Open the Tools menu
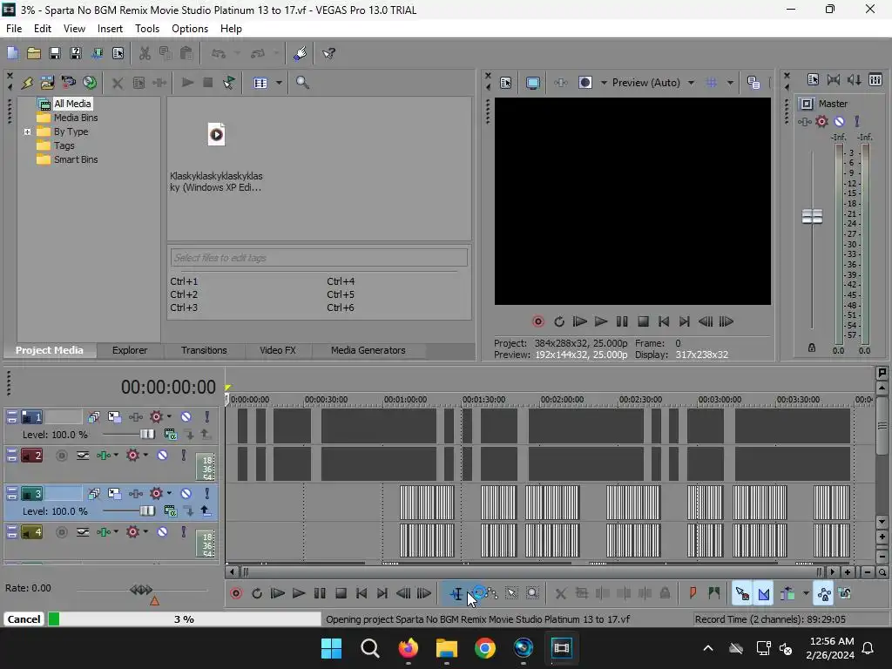Image resolution: width=892 pixels, height=669 pixels. [146, 29]
